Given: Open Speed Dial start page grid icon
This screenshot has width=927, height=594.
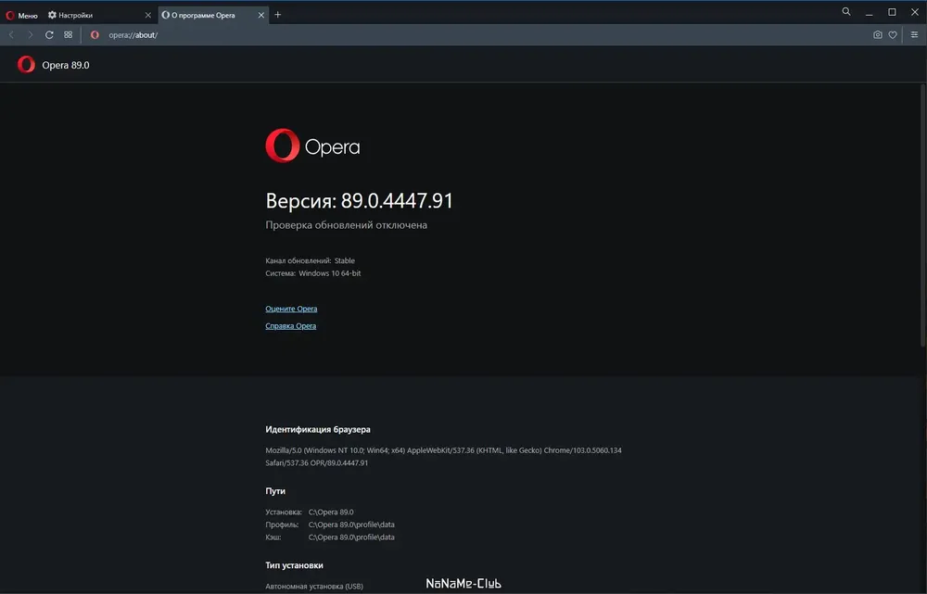Looking at the screenshot, I should pos(69,35).
